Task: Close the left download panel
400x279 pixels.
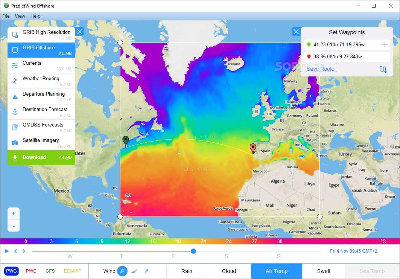Action: (80, 32)
